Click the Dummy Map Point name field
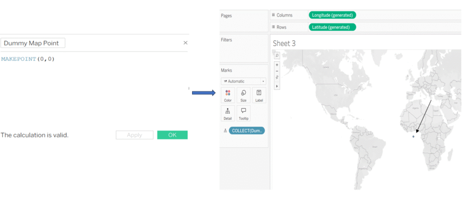 click(33, 43)
